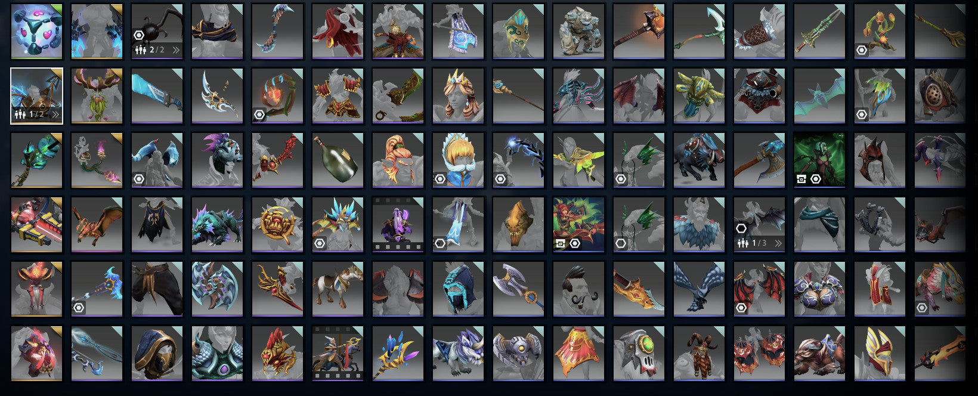Click the gem socket icon on the glowing orange lantern item
The width and height of the screenshot is (978, 396).
(259, 114)
